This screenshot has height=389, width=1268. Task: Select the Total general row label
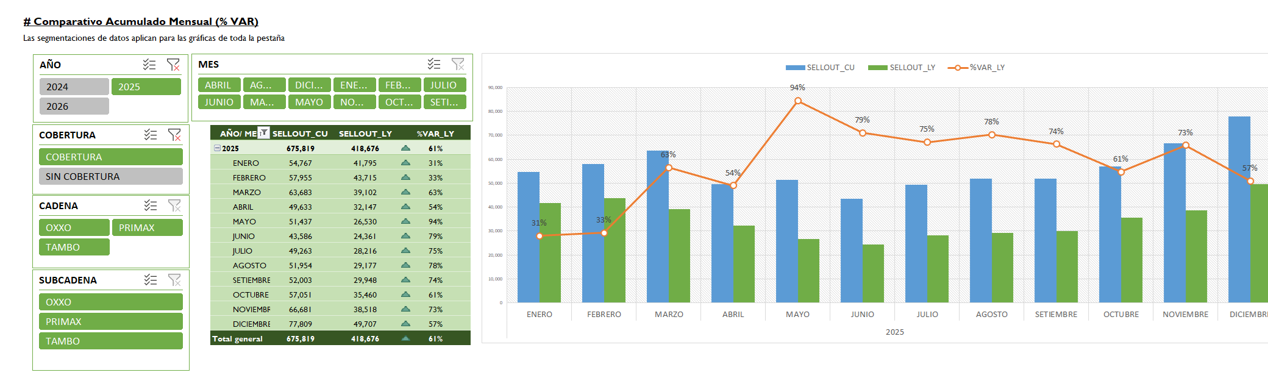tap(237, 338)
